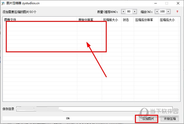The image size is (184, 124).
Task: Sort by 压缩后分辨率 column header
Action: pos(146,20)
